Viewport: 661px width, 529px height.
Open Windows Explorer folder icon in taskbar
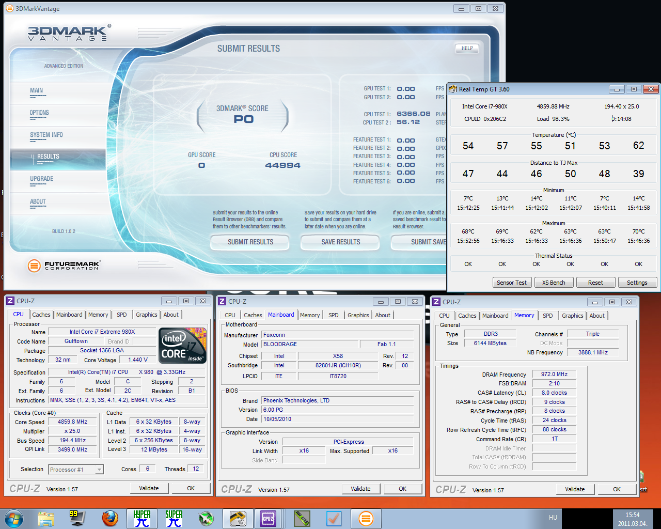pyautogui.click(x=46, y=518)
